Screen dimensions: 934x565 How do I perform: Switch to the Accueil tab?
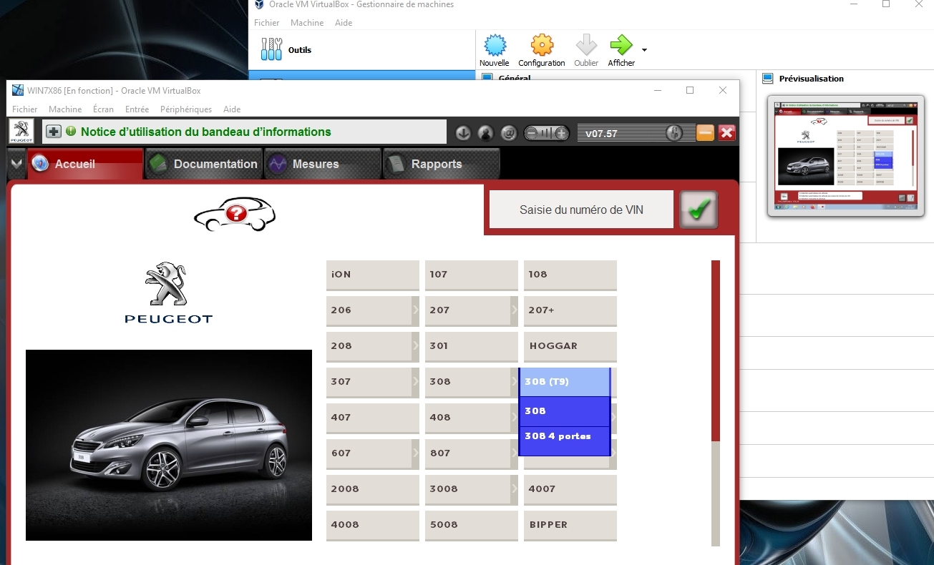(x=85, y=164)
